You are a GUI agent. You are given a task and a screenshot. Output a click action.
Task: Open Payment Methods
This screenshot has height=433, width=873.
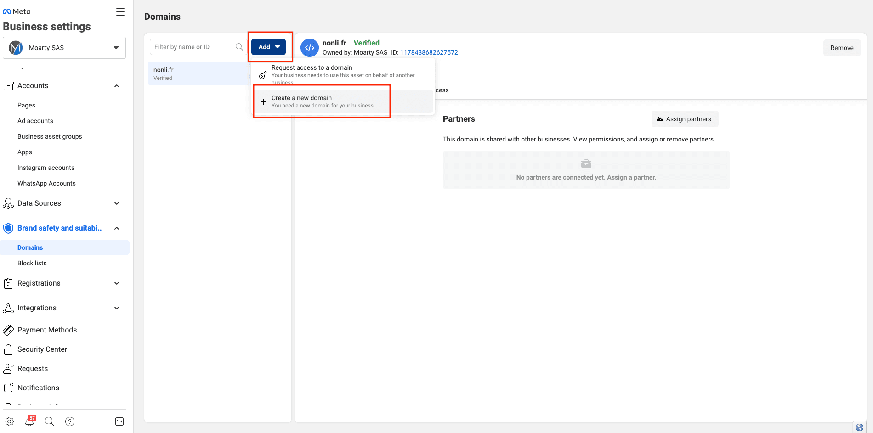click(47, 330)
